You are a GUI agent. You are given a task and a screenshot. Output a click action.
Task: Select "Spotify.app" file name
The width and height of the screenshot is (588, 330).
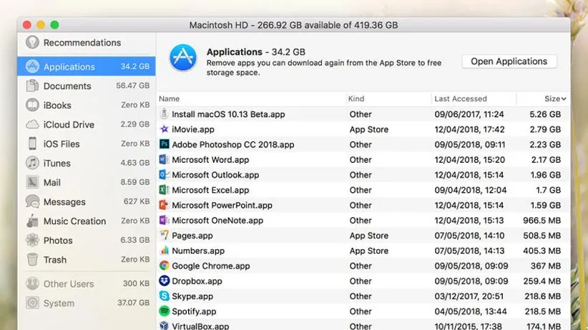(x=194, y=311)
